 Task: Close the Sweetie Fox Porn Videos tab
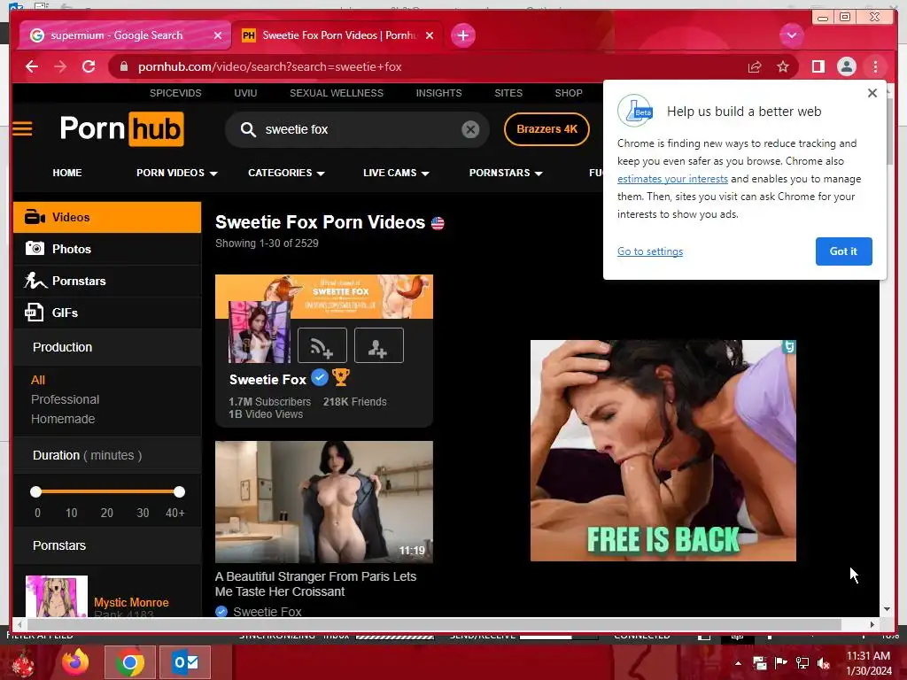430,35
